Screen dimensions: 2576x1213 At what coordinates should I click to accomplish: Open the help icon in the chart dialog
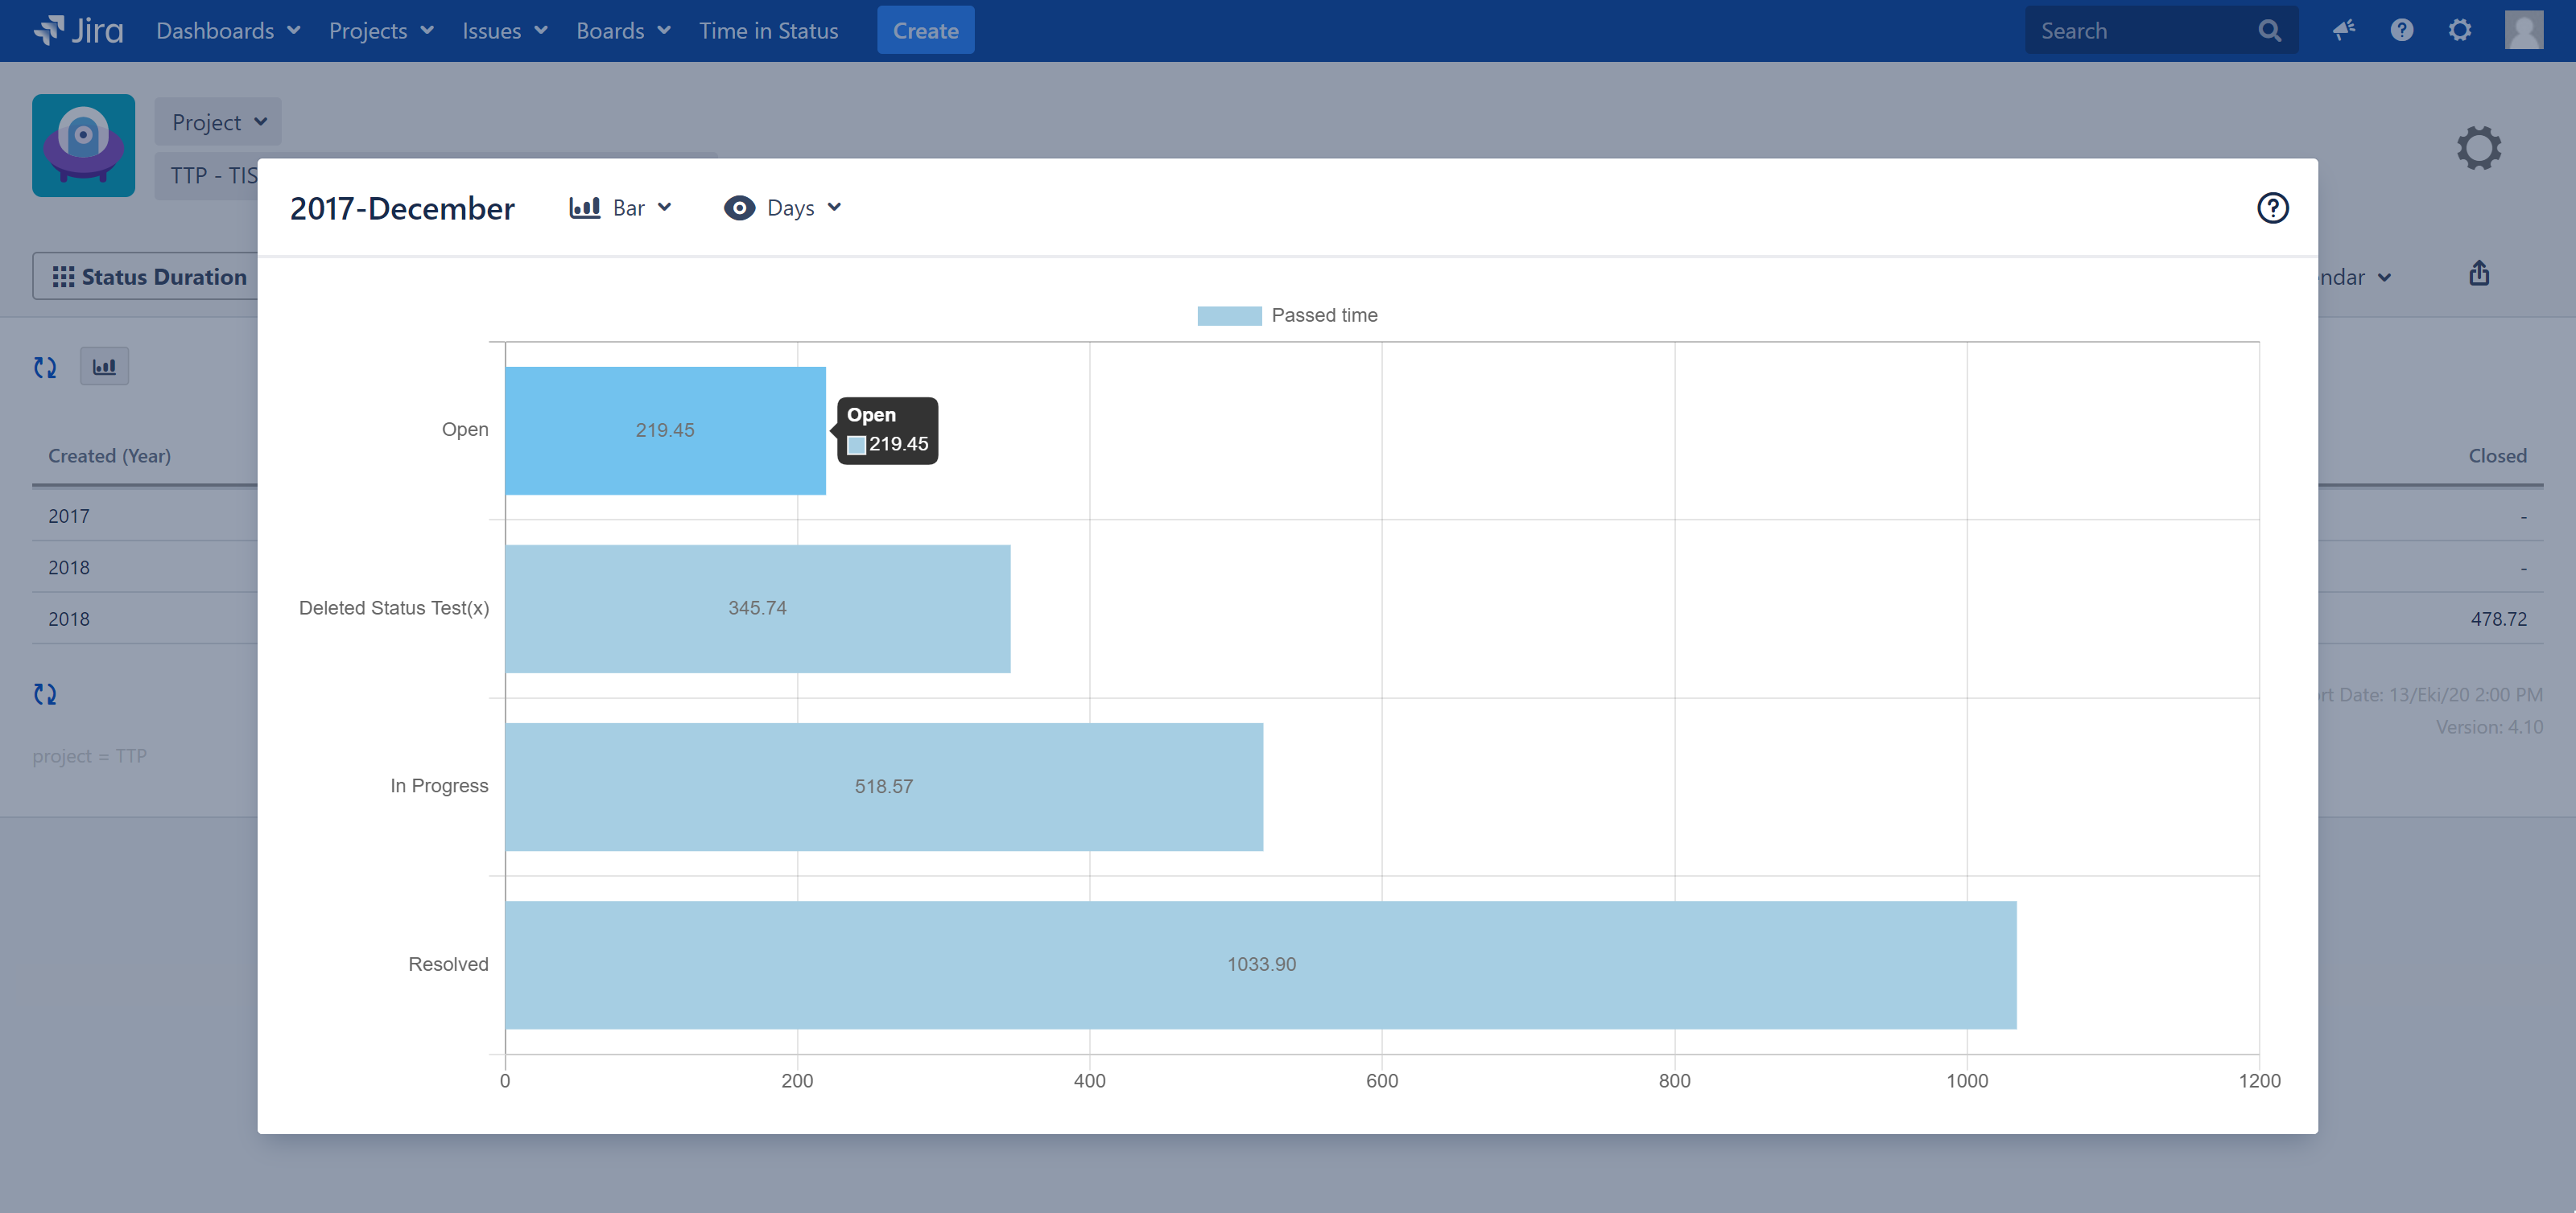(2272, 208)
